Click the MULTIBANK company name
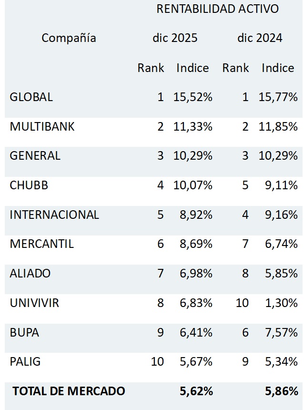Viewport: 304px width, 410px height. [42, 127]
